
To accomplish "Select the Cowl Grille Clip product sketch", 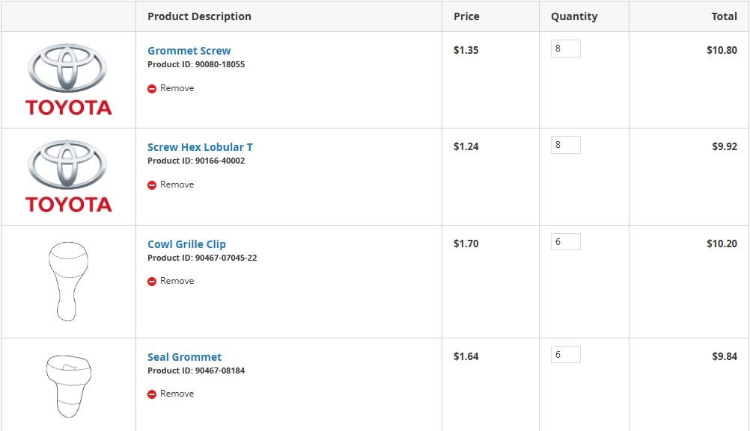I will tap(68, 281).
